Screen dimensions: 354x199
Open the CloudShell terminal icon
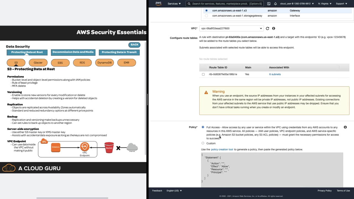click(x=269, y=4)
